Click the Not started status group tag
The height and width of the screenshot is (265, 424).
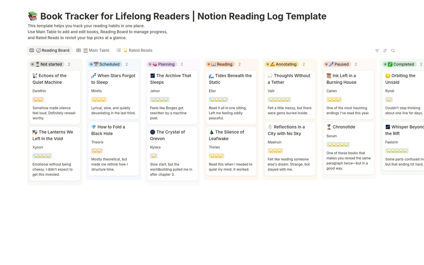tap(47, 65)
